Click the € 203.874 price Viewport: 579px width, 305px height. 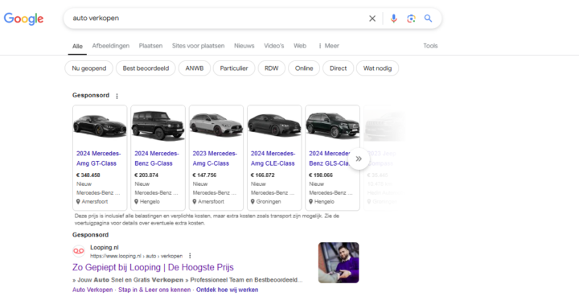146,175
